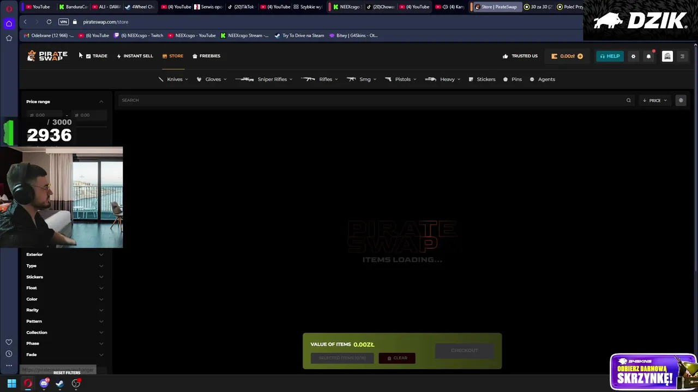
Task: Click the Selected Items button
Action: 342,358
